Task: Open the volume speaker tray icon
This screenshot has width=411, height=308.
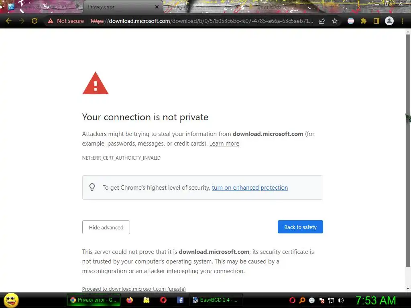Action: [341, 300]
